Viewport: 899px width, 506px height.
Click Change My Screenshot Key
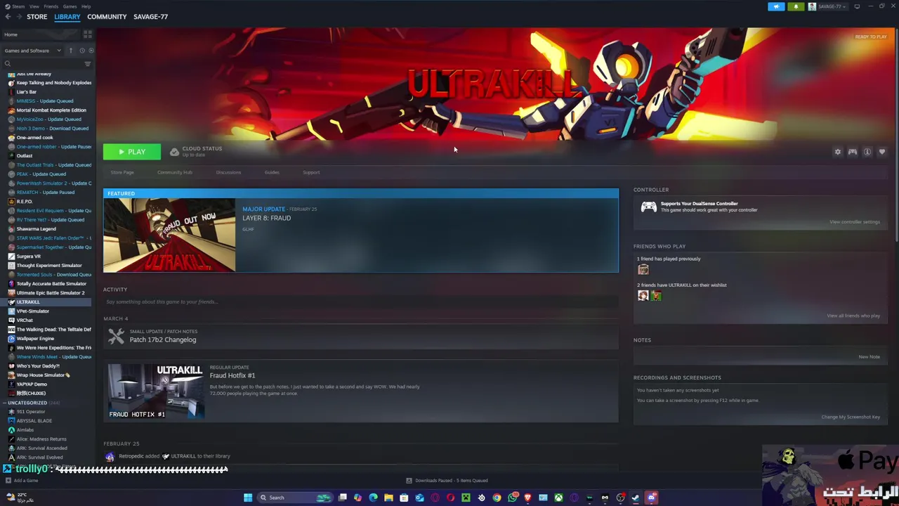point(851,417)
